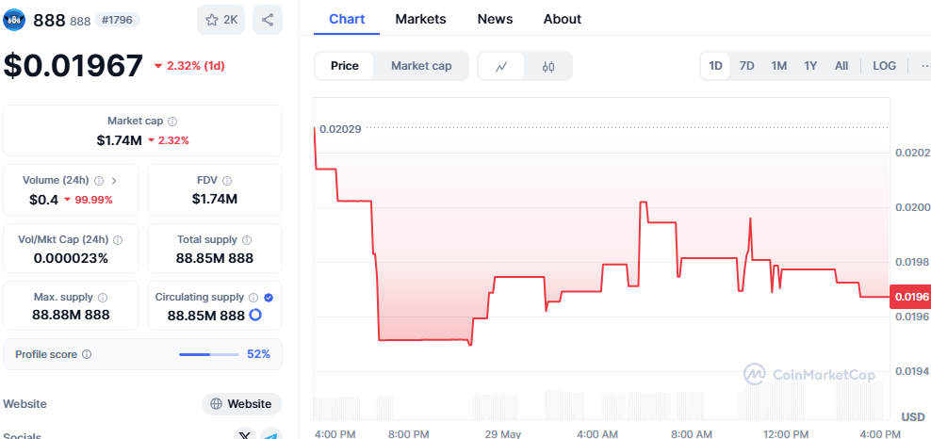Viewport: 931px width, 439px height.
Task: Select the line chart icon
Action: pyautogui.click(x=502, y=66)
